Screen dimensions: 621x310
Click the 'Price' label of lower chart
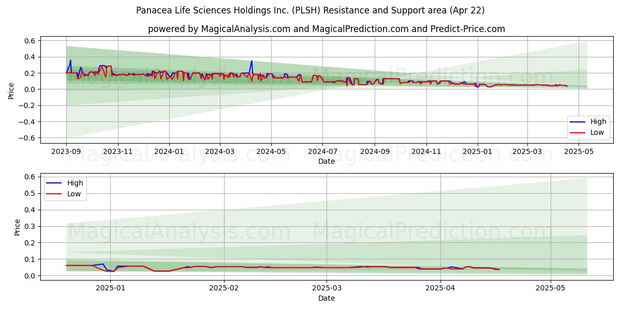coord(18,227)
